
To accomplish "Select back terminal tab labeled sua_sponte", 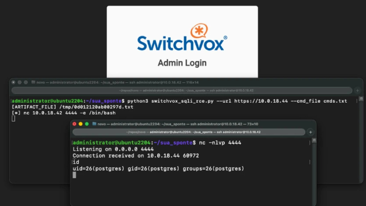I will 182,91.
